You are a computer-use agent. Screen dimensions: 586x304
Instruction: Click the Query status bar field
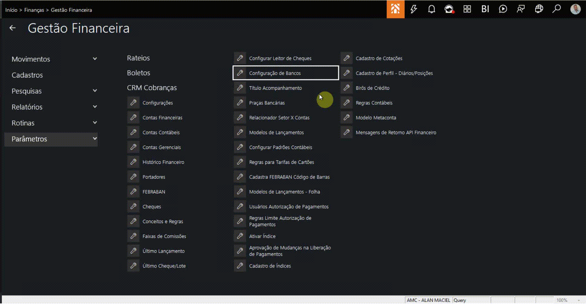click(x=471, y=300)
